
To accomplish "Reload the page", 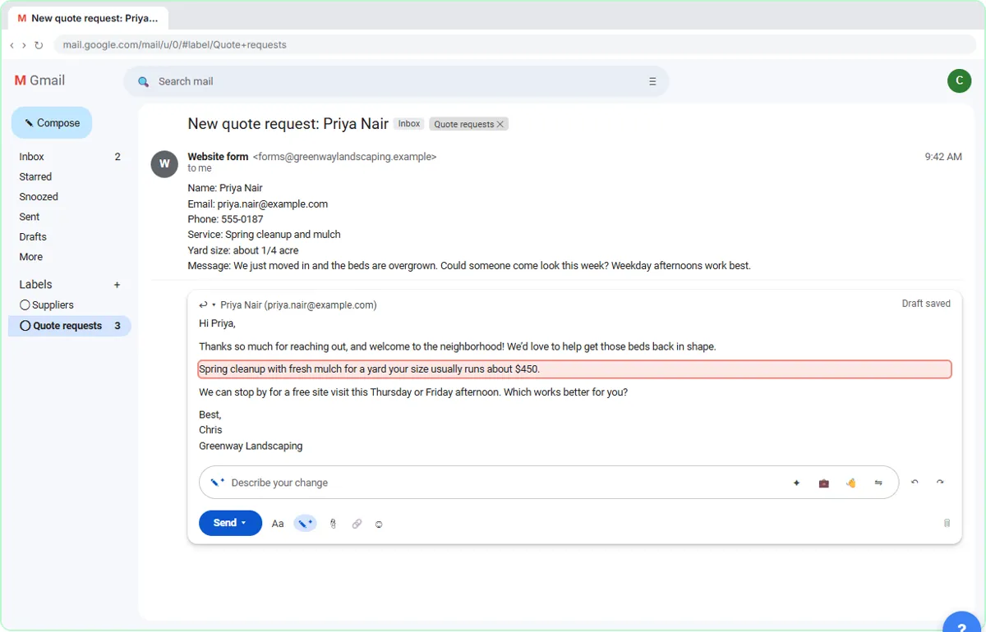I will point(39,45).
